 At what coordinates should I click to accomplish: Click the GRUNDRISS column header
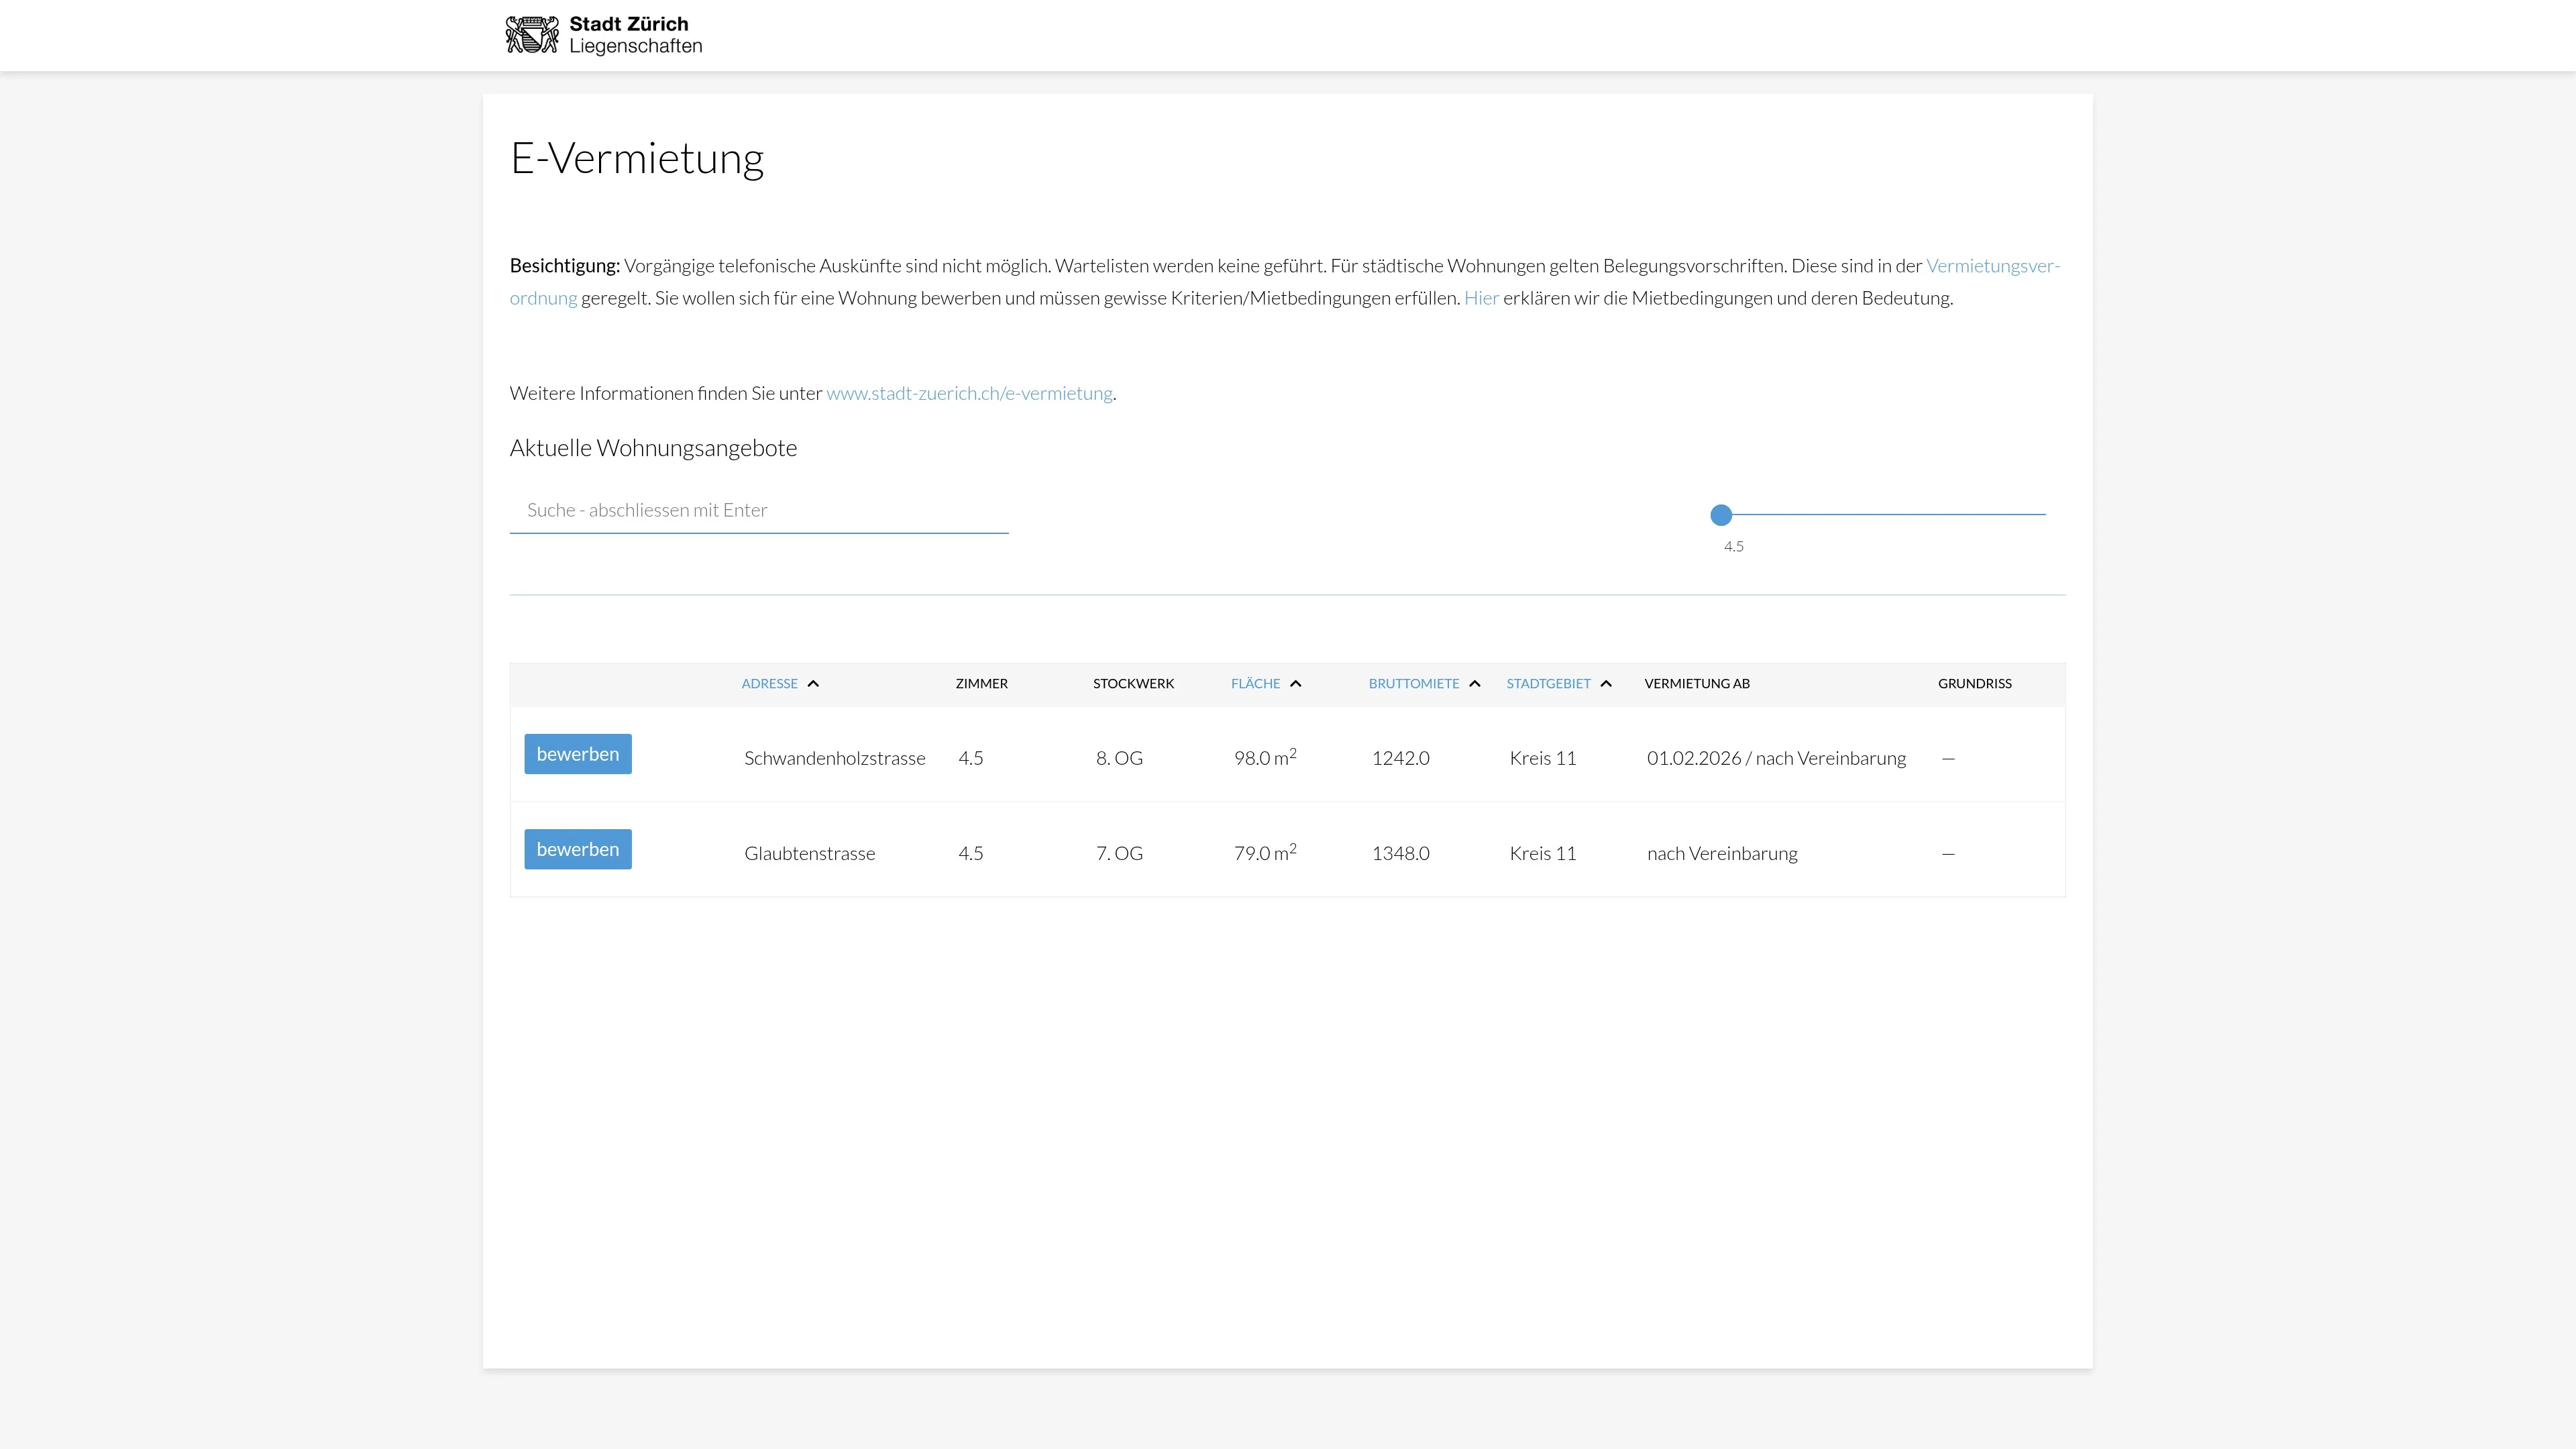(1974, 684)
